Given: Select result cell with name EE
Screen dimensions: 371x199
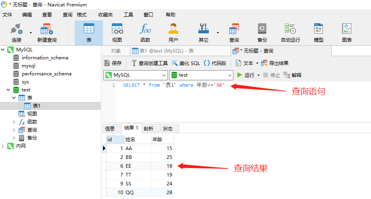Looking at the screenshot, I should click(x=138, y=166).
